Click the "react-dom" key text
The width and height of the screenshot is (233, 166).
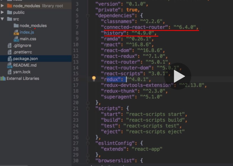[x=116, y=50]
